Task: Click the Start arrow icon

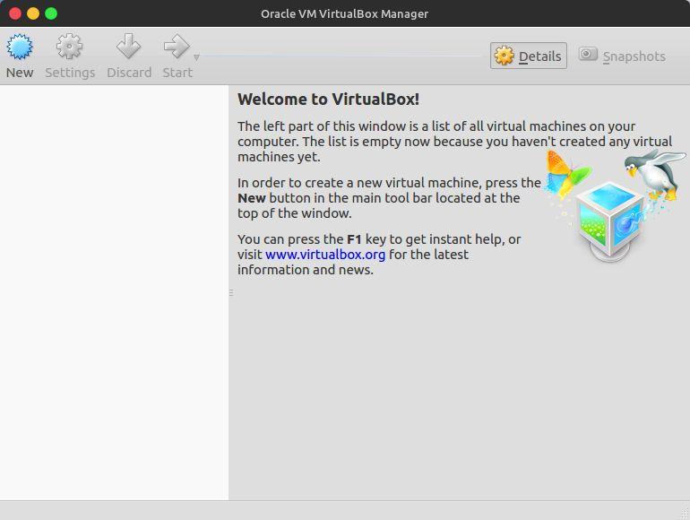Action: click(x=177, y=47)
